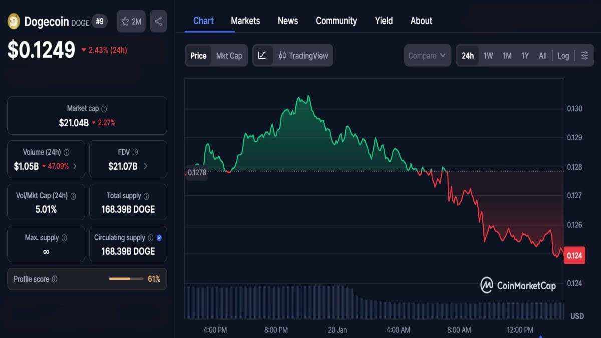Click the 0.124 current price tag
This screenshot has height=338, width=601.
[574, 255]
